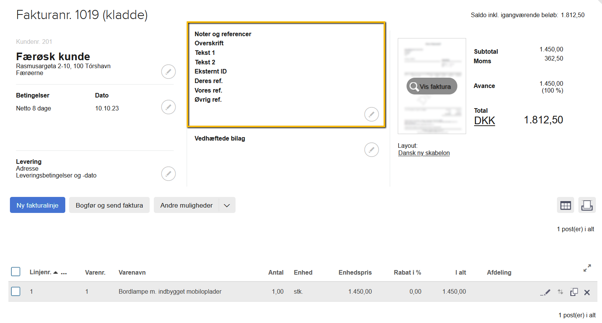602x323 pixels.
Task: Delete invoice line 1 using X
Action: coord(587,293)
